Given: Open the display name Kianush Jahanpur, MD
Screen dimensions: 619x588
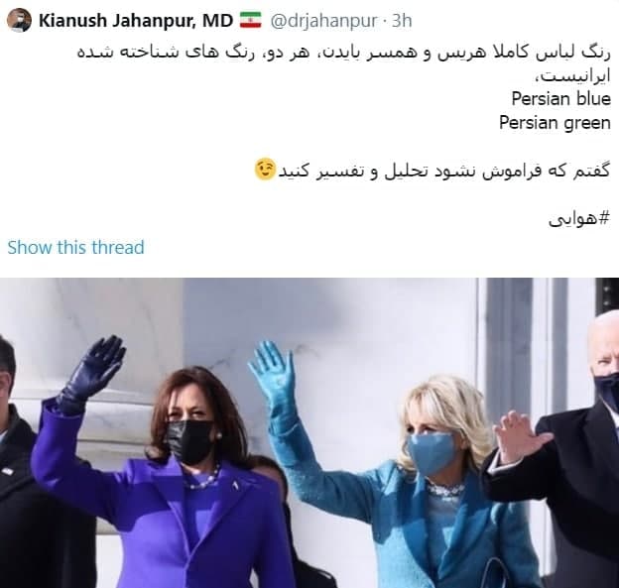Looking at the screenshot, I should (136, 21).
